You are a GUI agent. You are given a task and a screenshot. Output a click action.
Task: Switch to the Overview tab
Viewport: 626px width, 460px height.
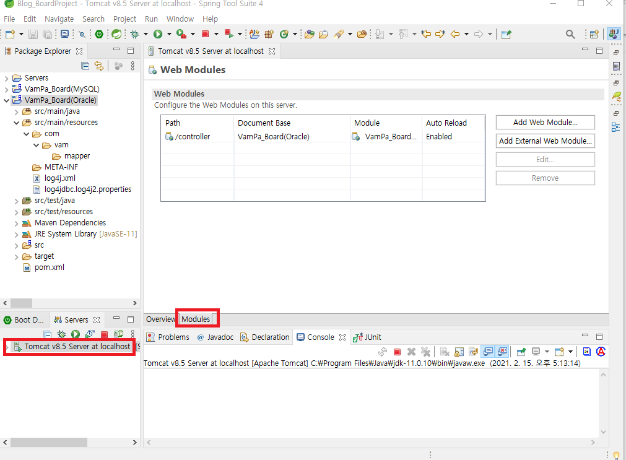pyautogui.click(x=160, y=319)
